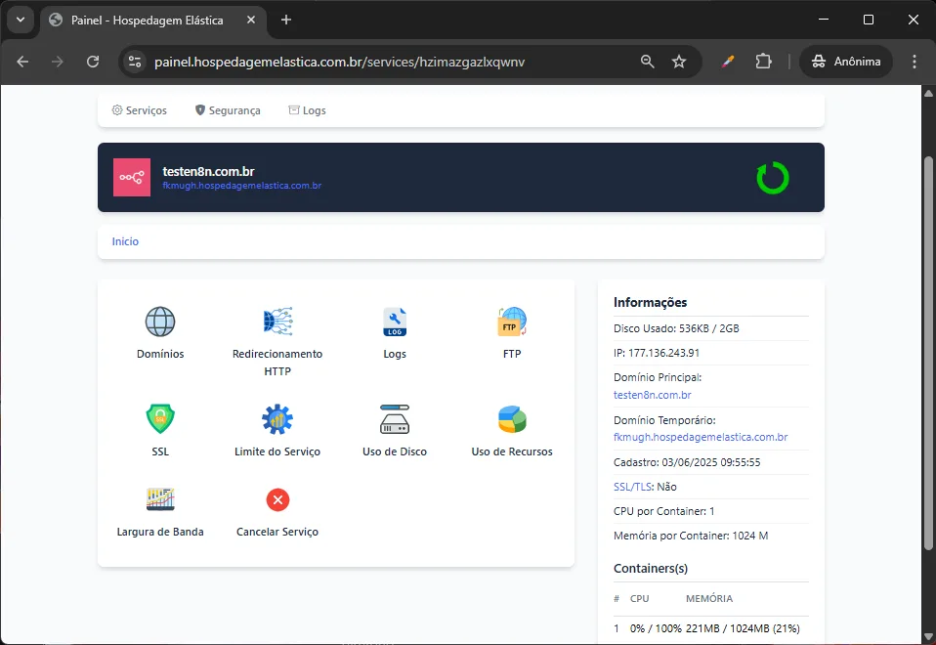Click the IP: 177.136.243.91 text

(x=657, y=353)
